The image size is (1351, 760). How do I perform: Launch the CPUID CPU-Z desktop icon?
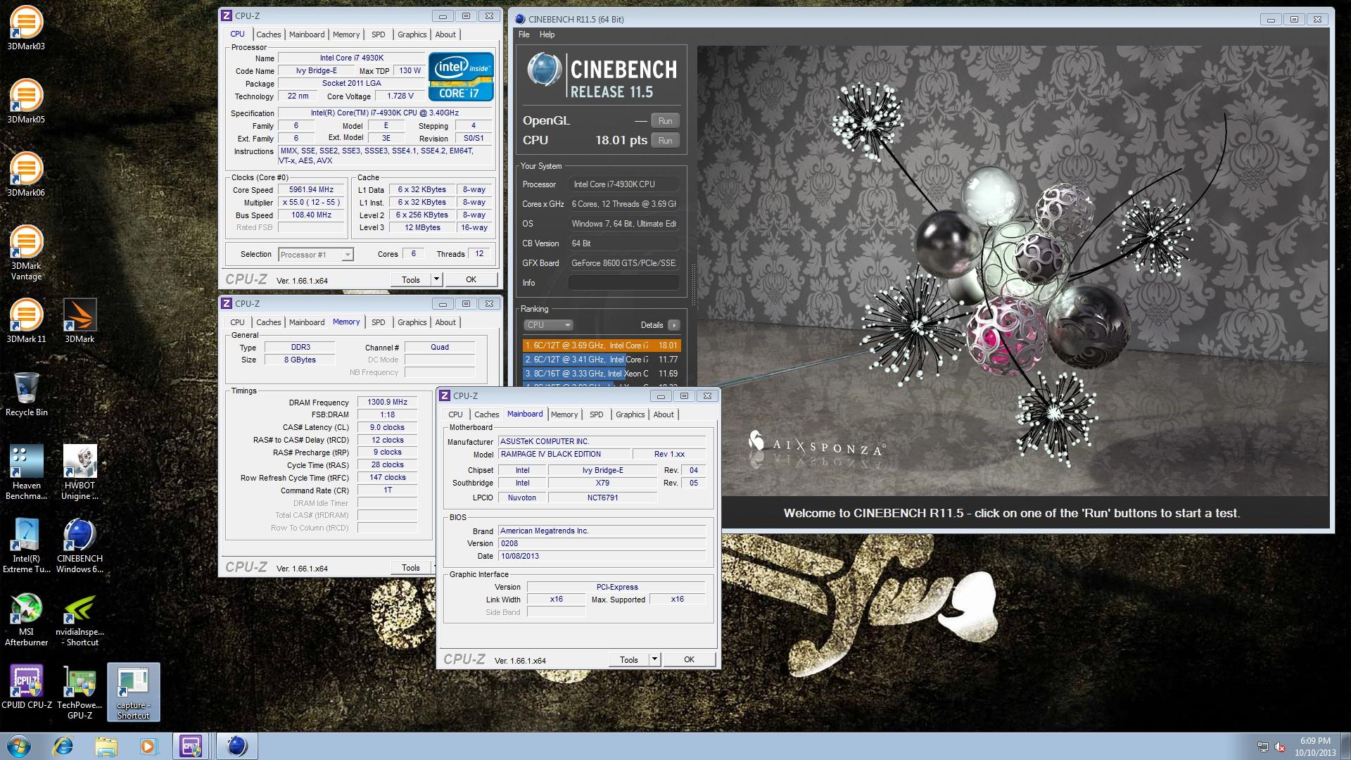click(x=26, y=687)
